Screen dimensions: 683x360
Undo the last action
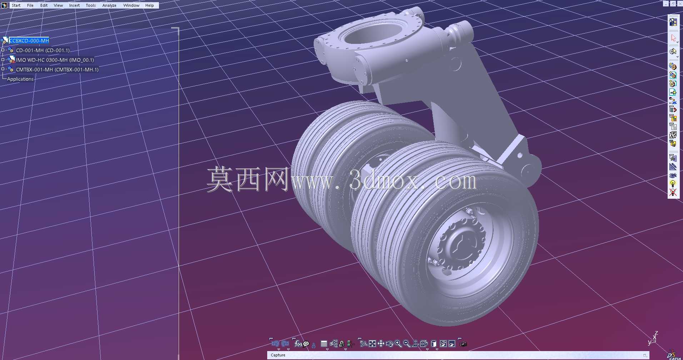pos(275,344)
